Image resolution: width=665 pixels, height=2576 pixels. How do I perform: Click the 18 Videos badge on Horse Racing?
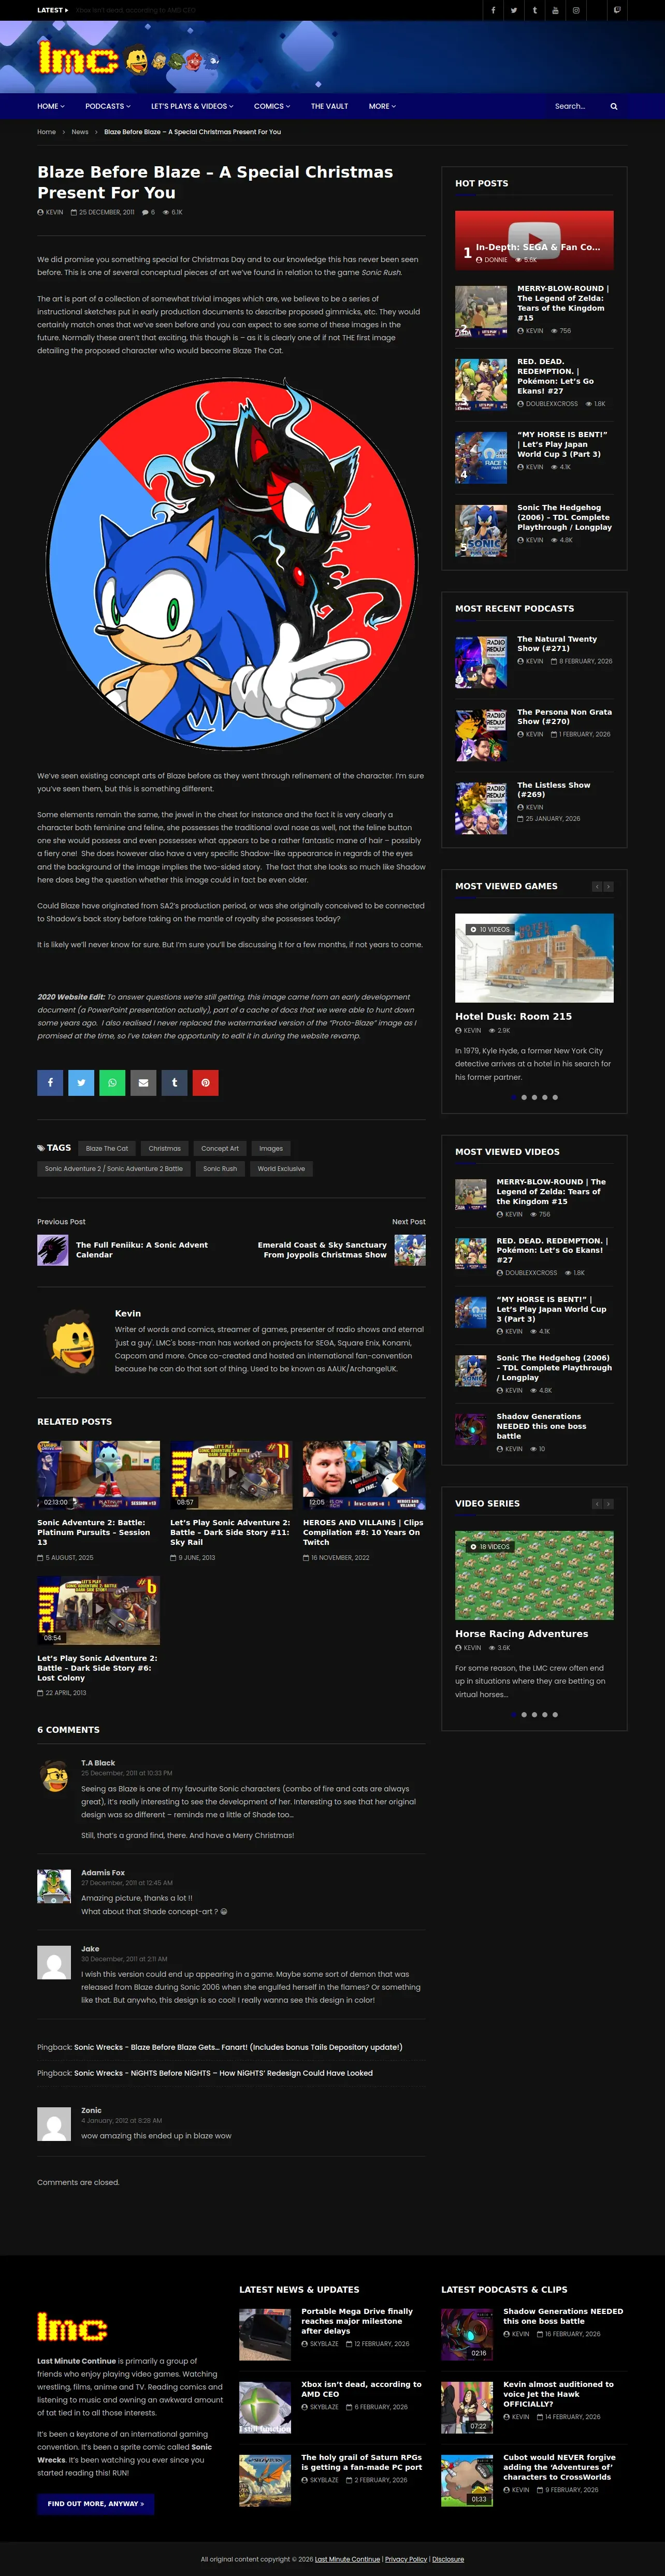click(x=489, y=1546)
